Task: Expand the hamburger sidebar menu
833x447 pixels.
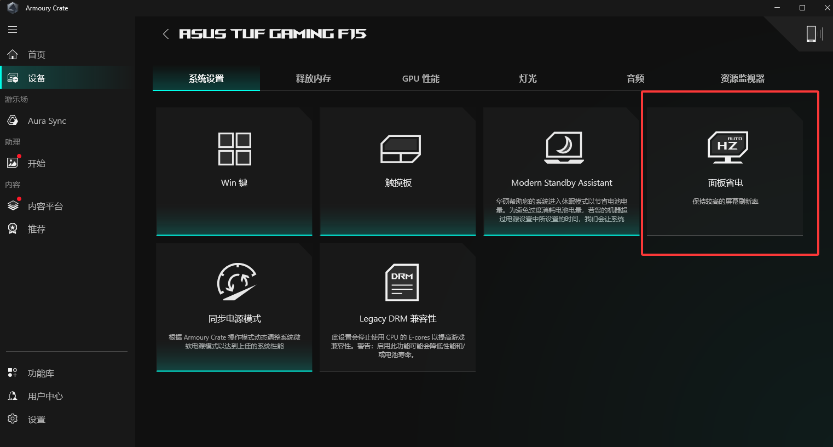Action: point(13,30)
